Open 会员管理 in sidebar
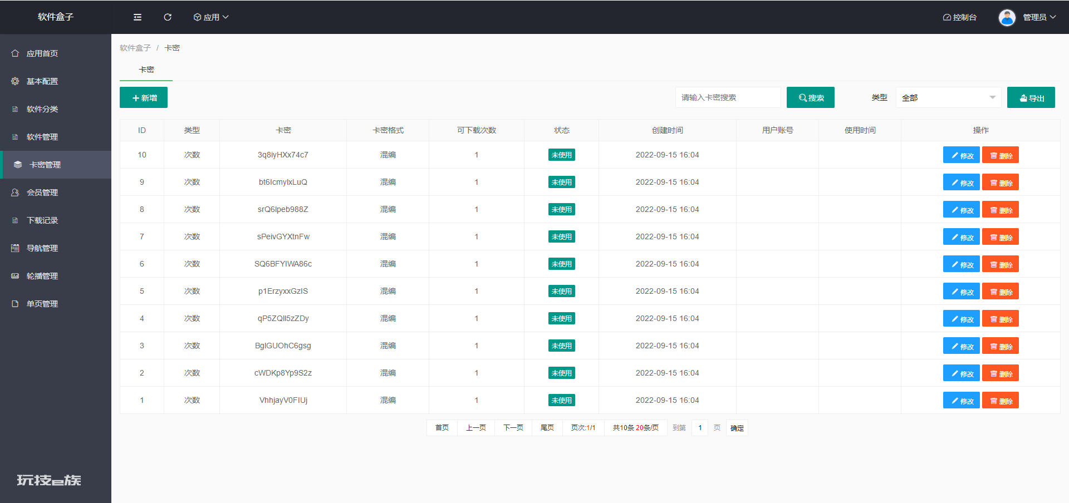Viewport: 1069px width, 503px height. tap(56, 193)
